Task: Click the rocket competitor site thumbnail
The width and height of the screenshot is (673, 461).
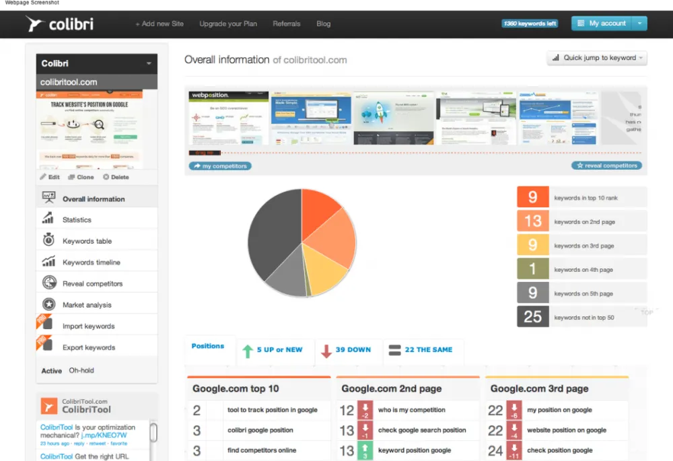Action: pos(394,118)
